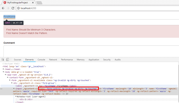Open the Network tab
The height and width of the screenshot is (103, 179).
pyautogui.click(x=53, y=60)
